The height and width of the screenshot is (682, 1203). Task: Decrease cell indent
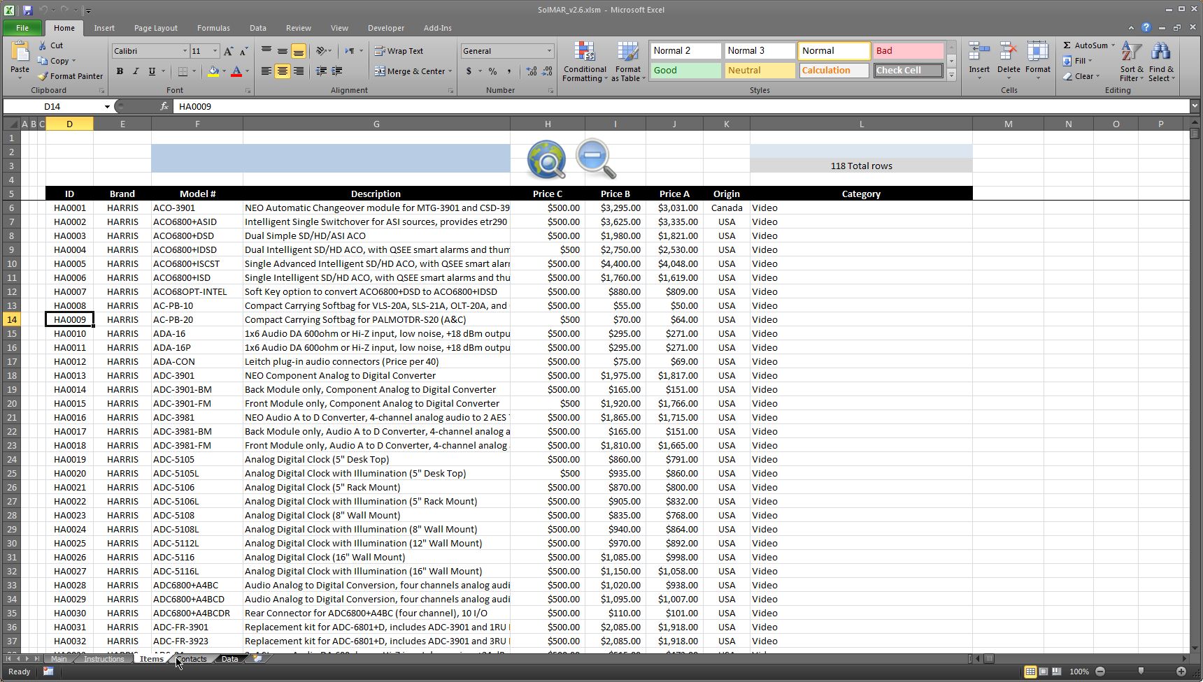pyautogui.click(x=321, y=71)
